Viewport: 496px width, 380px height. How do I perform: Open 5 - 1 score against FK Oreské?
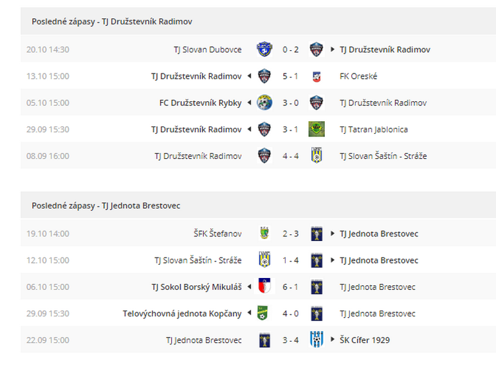coord(290,76)
